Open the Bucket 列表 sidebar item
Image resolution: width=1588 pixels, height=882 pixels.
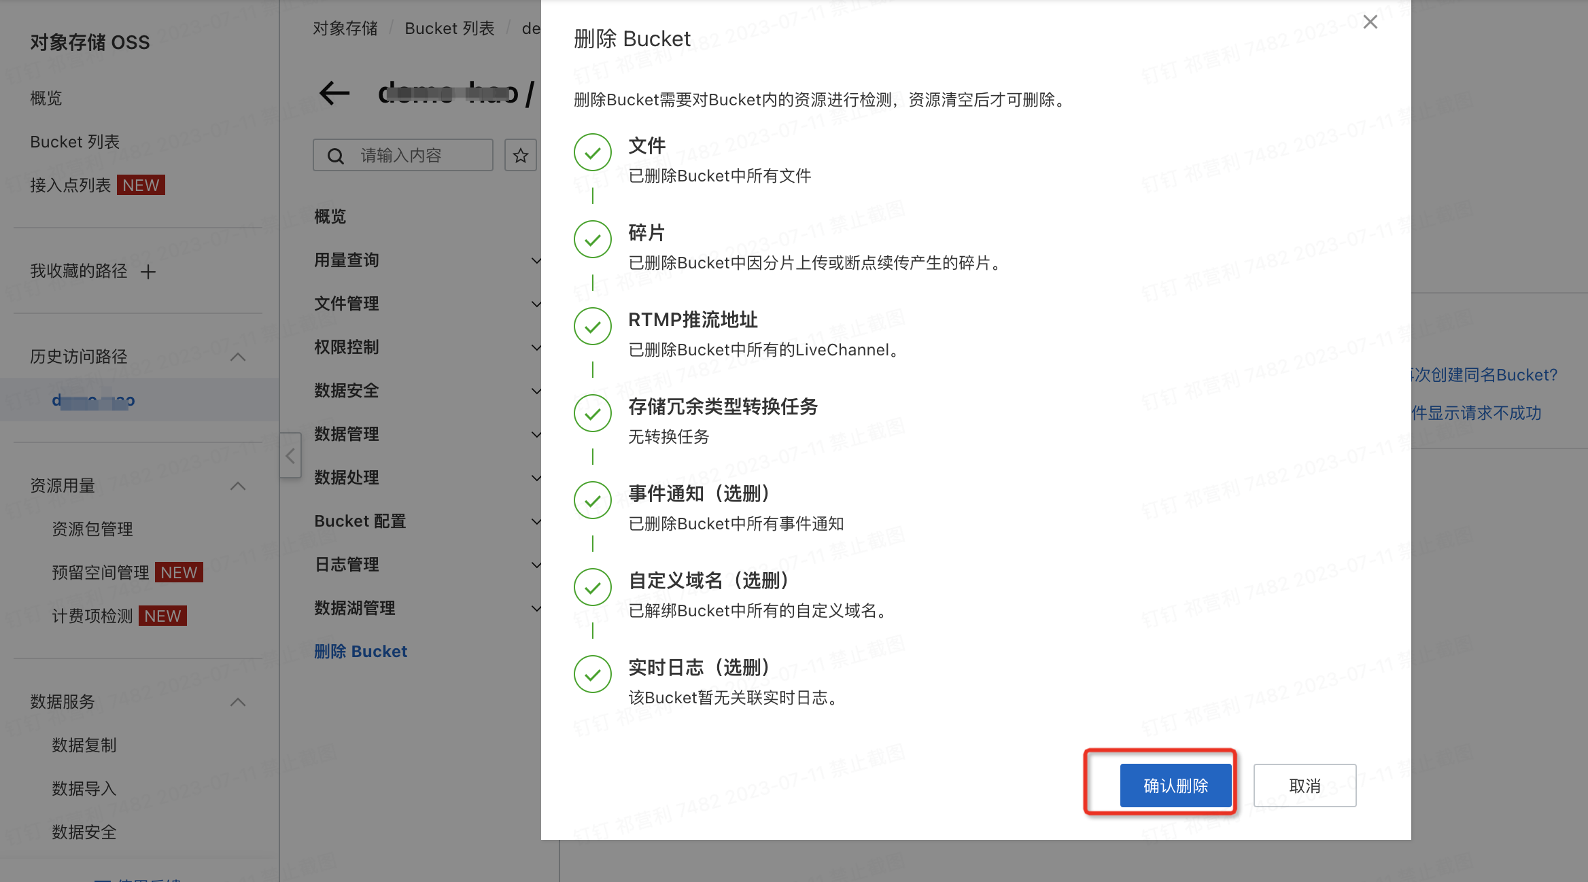pos(75,142)
